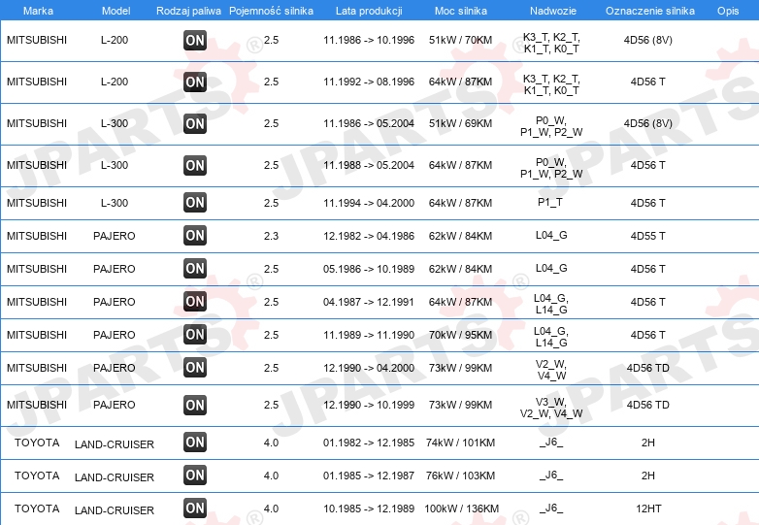Select the 12.1990 -> 10.1999 dates cell
The image size is (759, 525).
(x=369, y=405)
